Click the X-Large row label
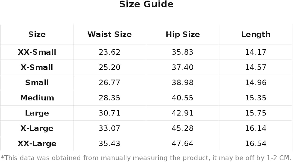Screen dimensions: 293x162 37,128
